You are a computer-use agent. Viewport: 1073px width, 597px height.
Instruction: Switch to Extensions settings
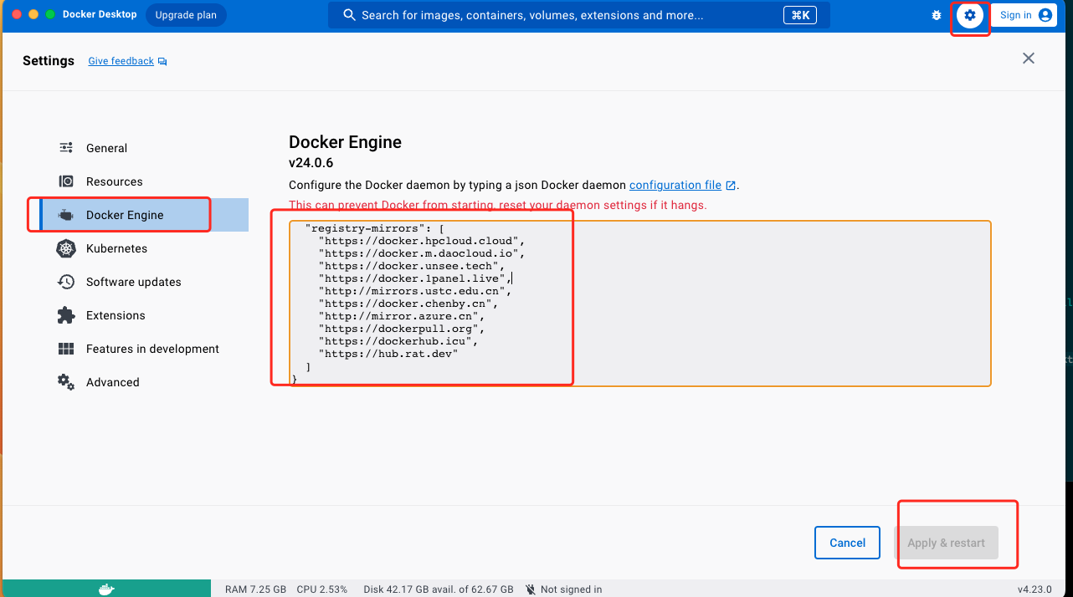[116, 315]
